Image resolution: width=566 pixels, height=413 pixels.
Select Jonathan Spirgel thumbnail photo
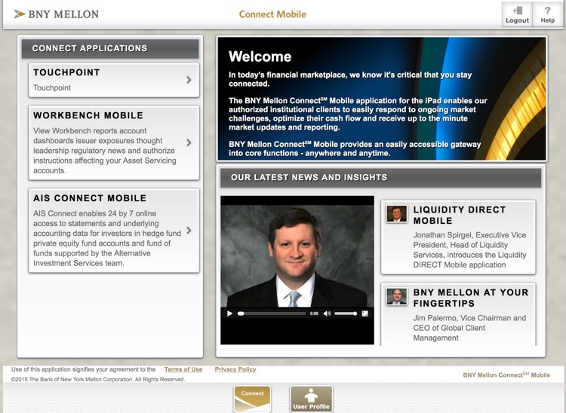(x=397, y=214)
